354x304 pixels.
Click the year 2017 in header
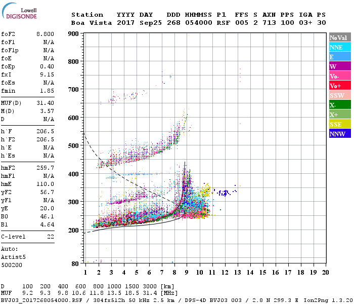[125, 23]
